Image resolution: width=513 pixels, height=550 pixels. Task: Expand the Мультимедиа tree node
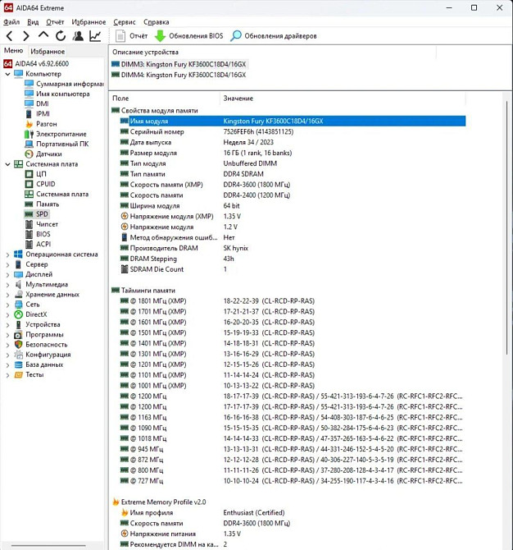click(8, 285)
